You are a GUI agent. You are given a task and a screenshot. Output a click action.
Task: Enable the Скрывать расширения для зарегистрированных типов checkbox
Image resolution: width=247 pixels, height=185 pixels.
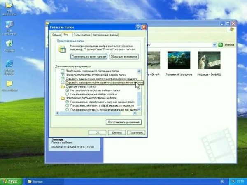click(x=63, y=83)
